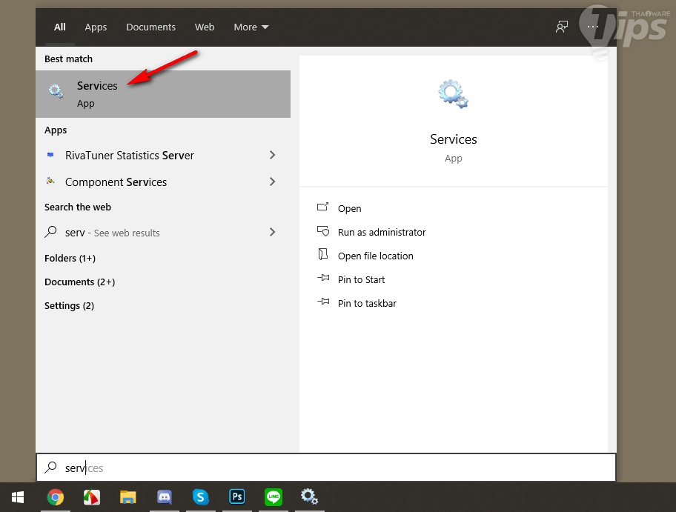Viewport: 676px width, 512px height.
Task: Open the More dropdown filter
Action: (x=251, y=27)
